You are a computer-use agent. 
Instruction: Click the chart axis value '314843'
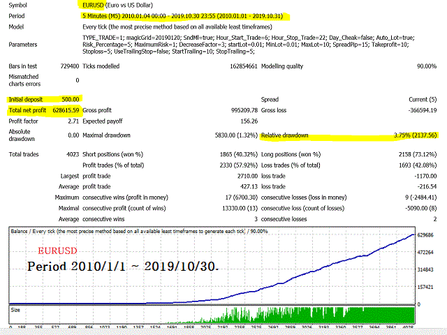click(x=425, y=269)
